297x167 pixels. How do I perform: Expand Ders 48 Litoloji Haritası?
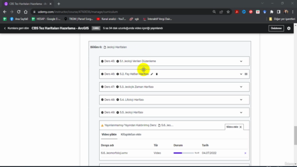241,100
